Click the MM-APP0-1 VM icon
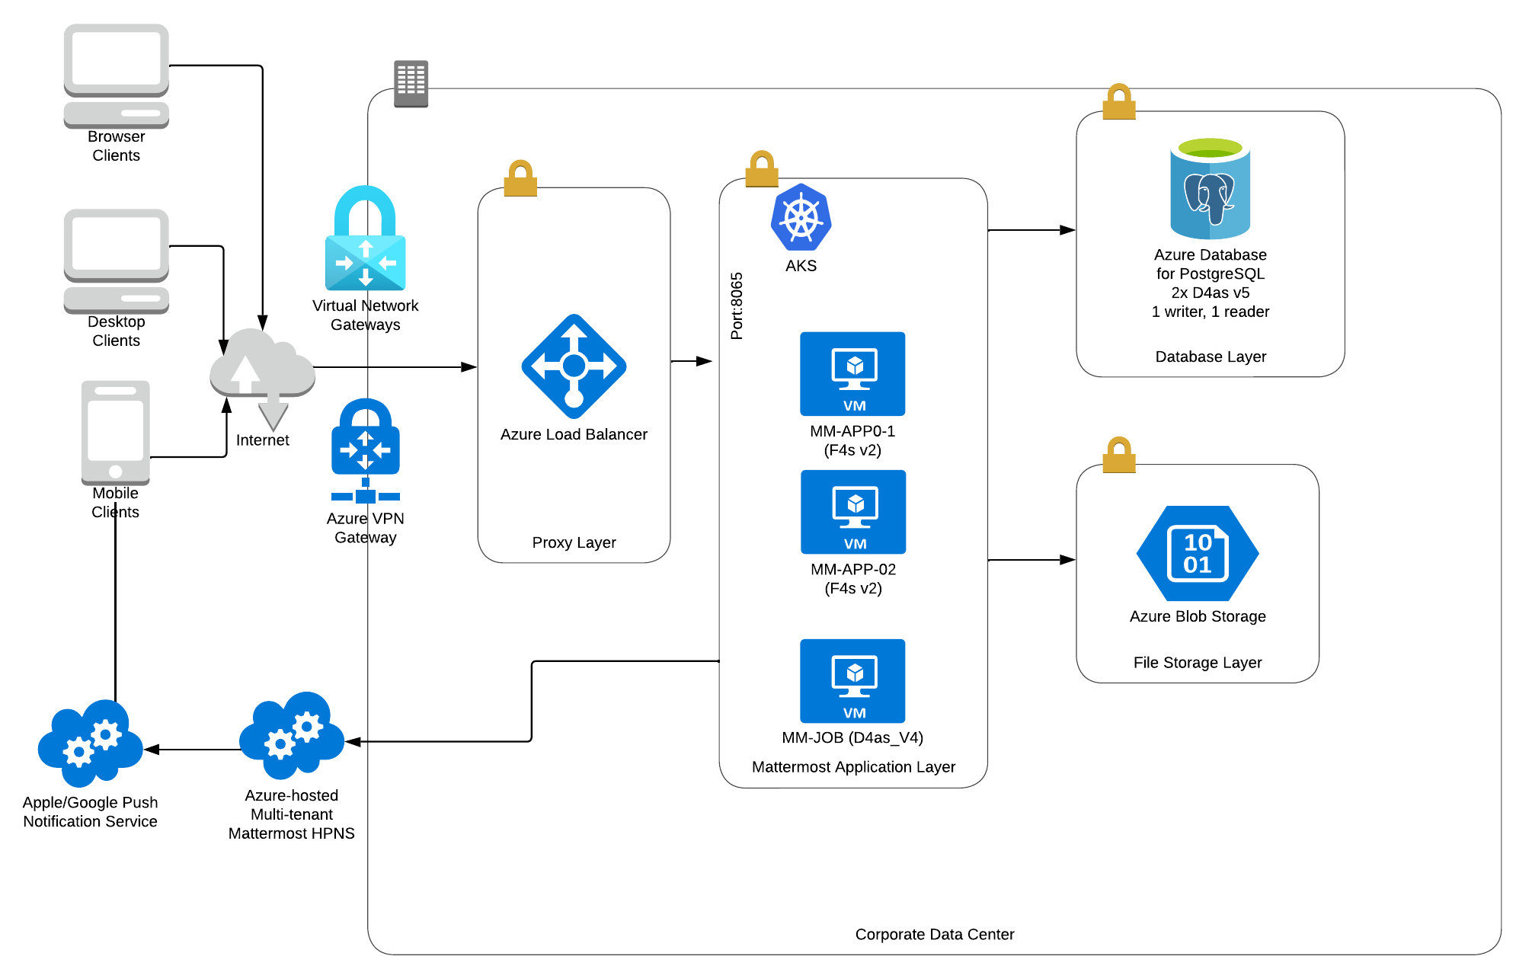This screenshot has width=1516, height=969. [x=852, y=373]
